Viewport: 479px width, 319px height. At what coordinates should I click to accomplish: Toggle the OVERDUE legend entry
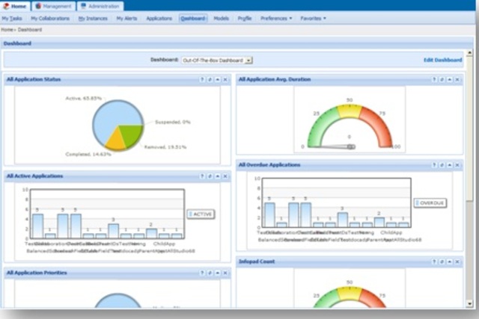pos(430,202)
